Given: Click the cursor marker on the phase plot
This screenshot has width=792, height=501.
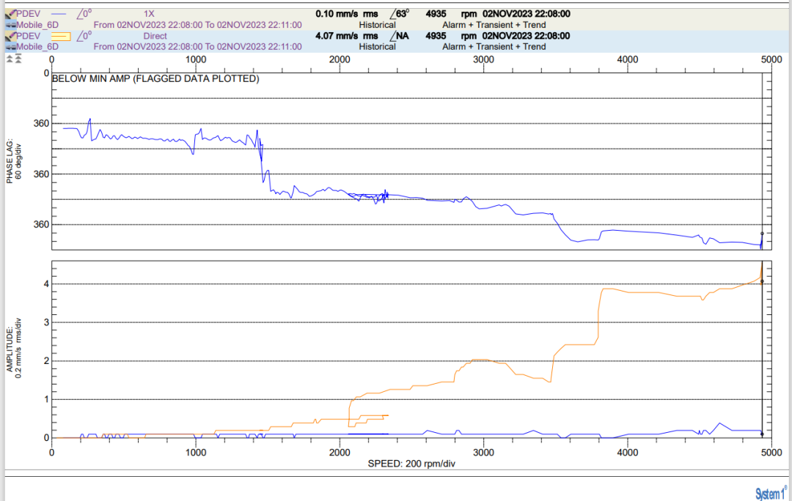Looking at the screenshot, I should (x=762, y=234).
